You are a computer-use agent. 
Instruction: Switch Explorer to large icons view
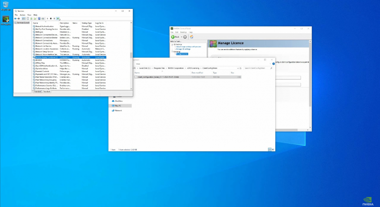pos(273,150)
